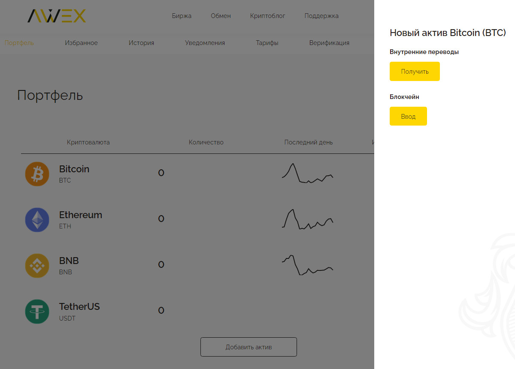Click the yellow Ввод button
515x369 pixels.
click(408, 116)
